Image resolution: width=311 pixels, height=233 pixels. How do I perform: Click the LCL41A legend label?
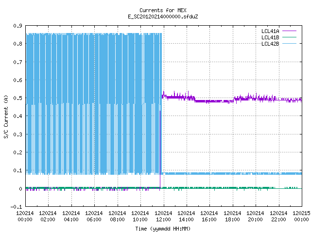point(270,31)
